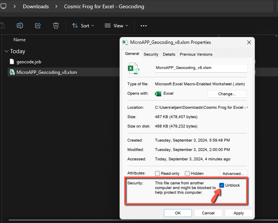The image size is (278, 223).
Task: Click the OK button
Action: [178, 213]
